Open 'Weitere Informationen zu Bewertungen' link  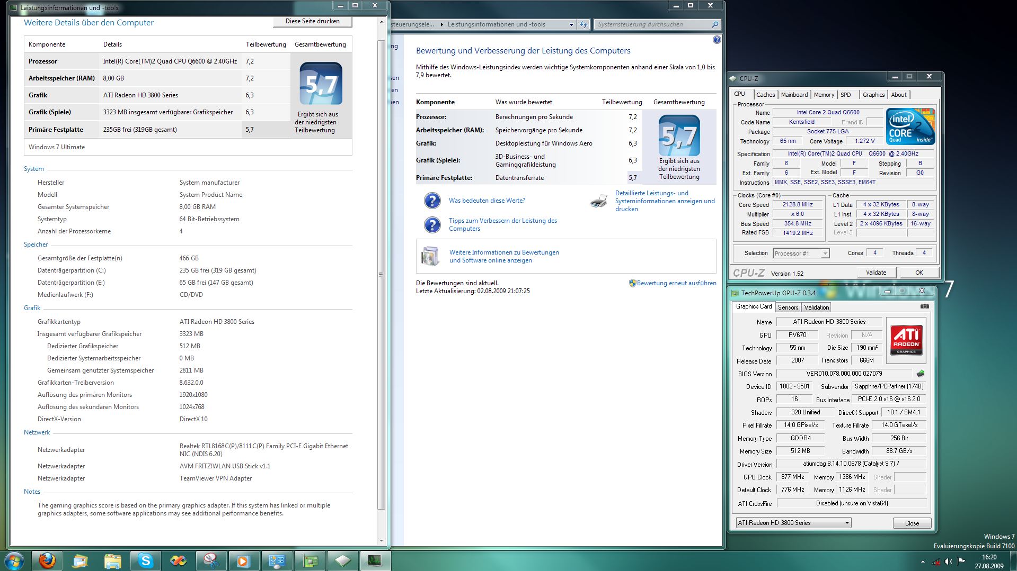[504, 256]
